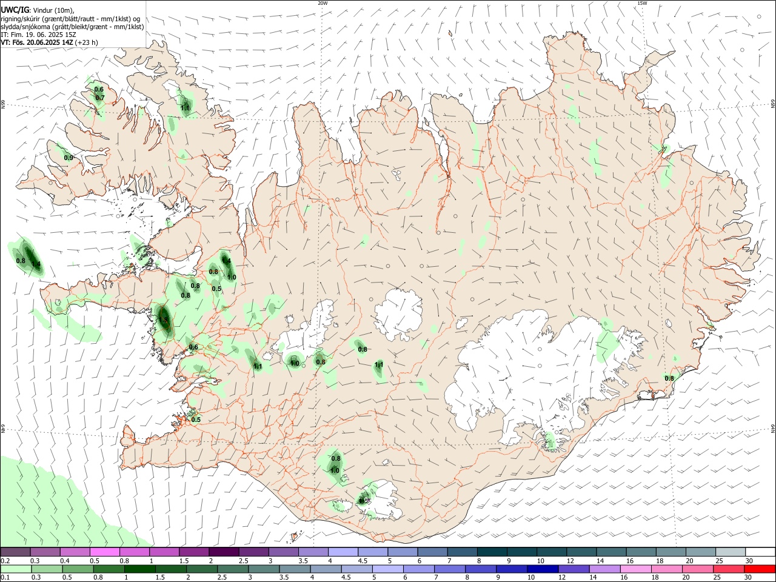776x582 pixels.
Task: Select upper-row white swatch after 30
Action: [760, 552]
